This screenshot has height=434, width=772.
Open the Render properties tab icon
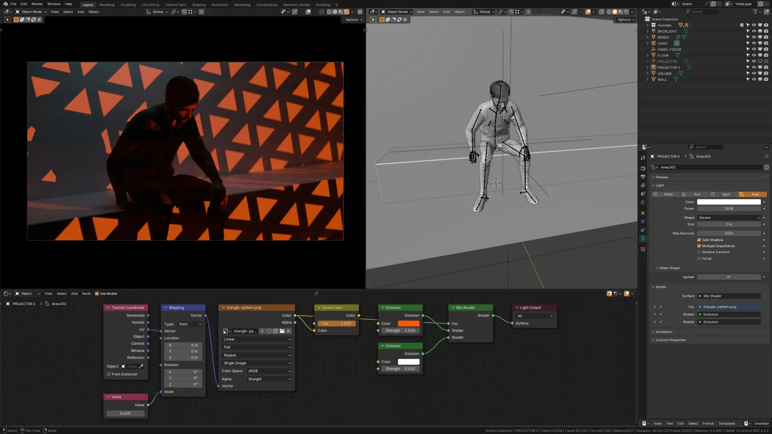643,168
